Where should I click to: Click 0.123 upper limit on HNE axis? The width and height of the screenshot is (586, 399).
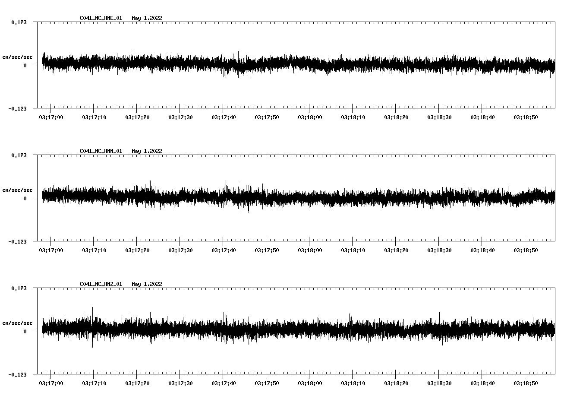(x=19, y=22)
